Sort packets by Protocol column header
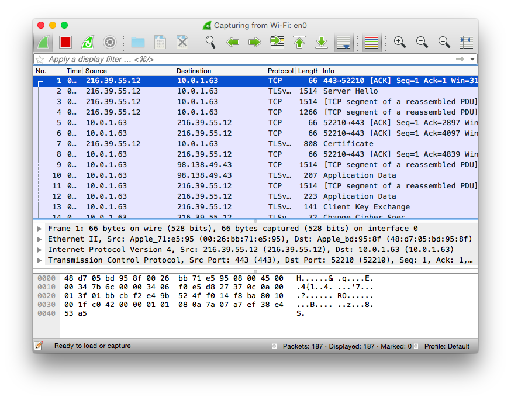The height and width of the screenshot is (400, 511). click(x=280, y=71)
